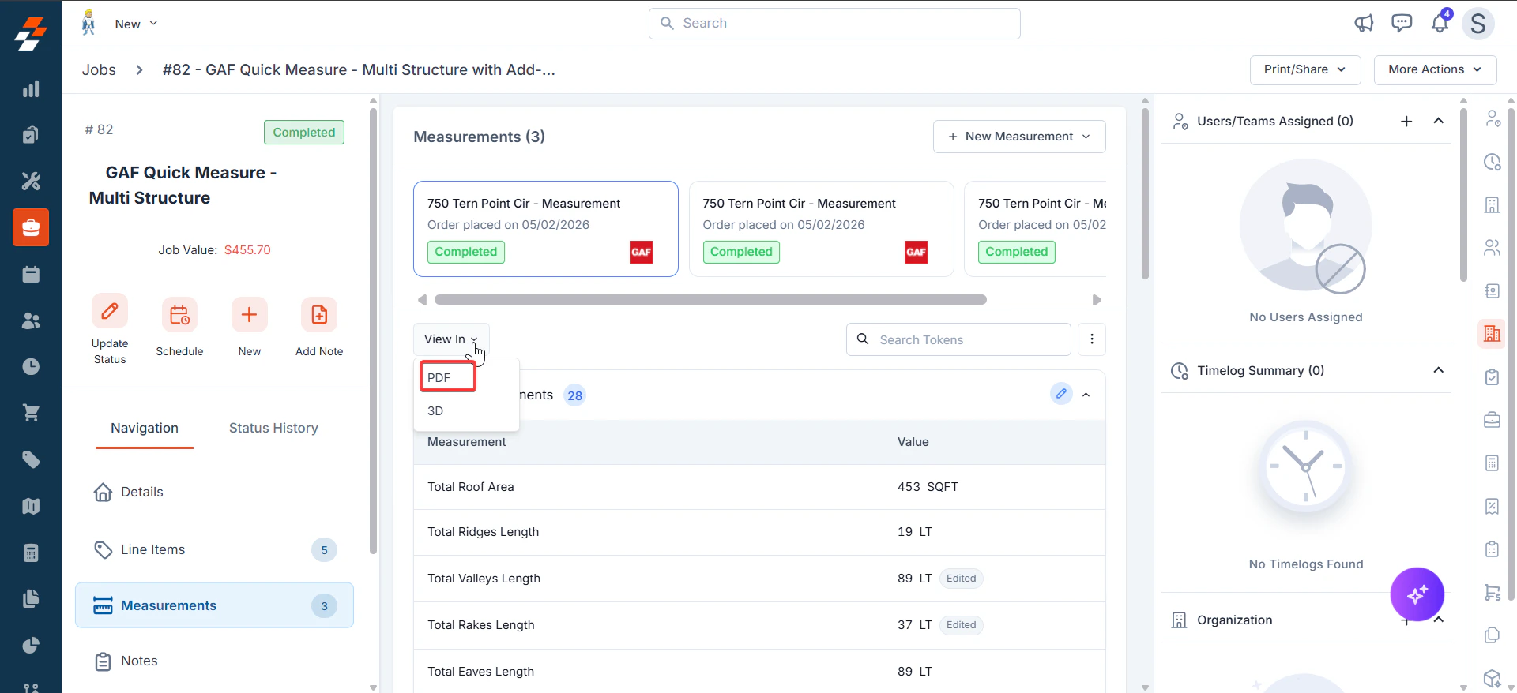
Task: Click the Total Rakes Length row
Action: tap(759, 625)
